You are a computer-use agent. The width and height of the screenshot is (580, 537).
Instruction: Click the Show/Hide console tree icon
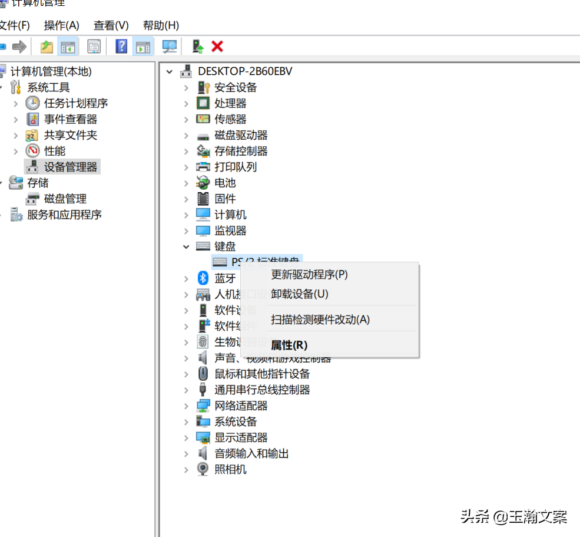coord(68,46)
